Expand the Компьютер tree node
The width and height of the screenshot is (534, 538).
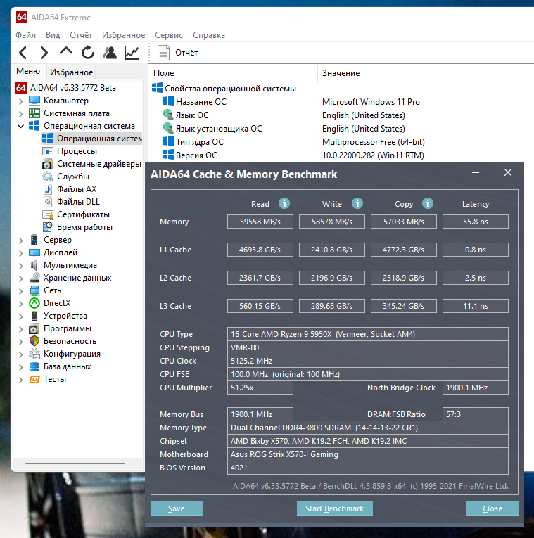[20, 101]
